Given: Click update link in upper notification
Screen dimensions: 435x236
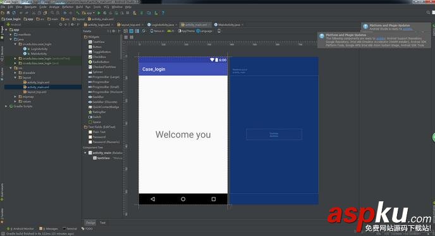Looking at the screenshot, I should click(x=407, y=29).
